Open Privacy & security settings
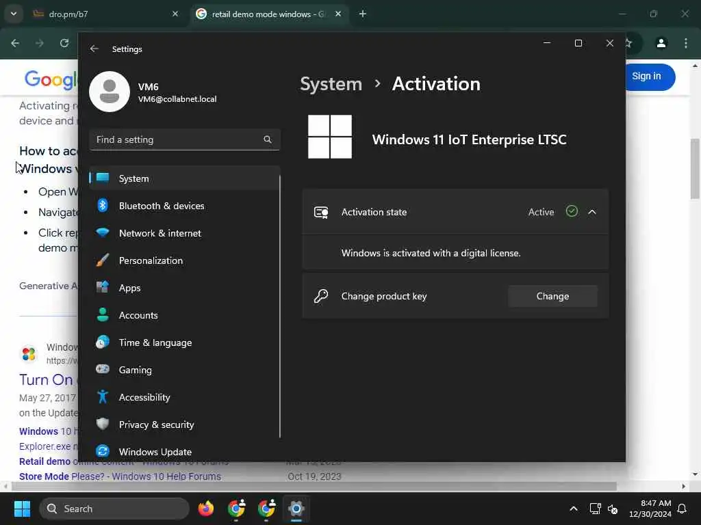Viewport: 701px width, 525px height. tap(185, 425)
